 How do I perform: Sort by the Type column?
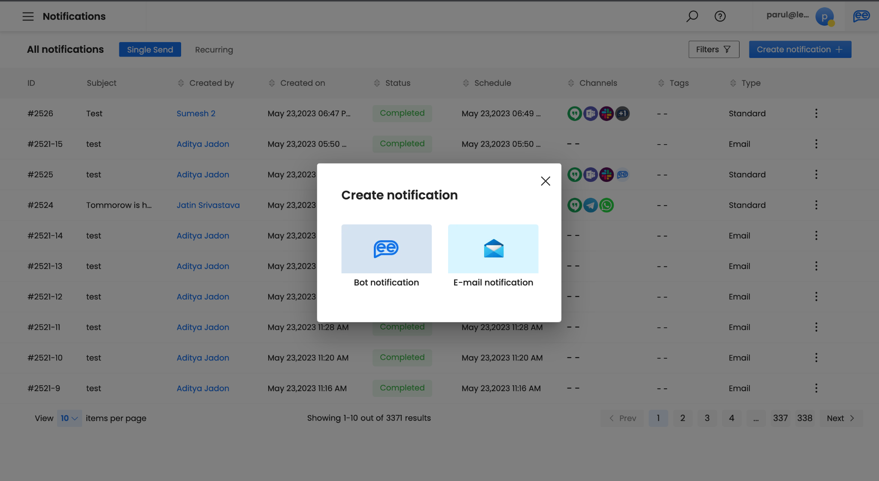[x=733, y=83]
